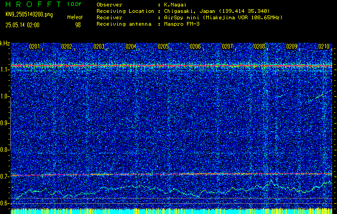Click the 0.6 frequency axis label
The height and width of the screenshot is (214, 337).
[x=4, y=203]
